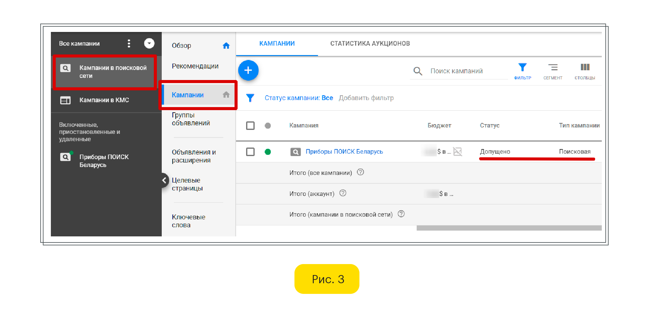Click the blue plus button to add a campaign
This screenshot has height=317, width=650.
pos(248,70)
